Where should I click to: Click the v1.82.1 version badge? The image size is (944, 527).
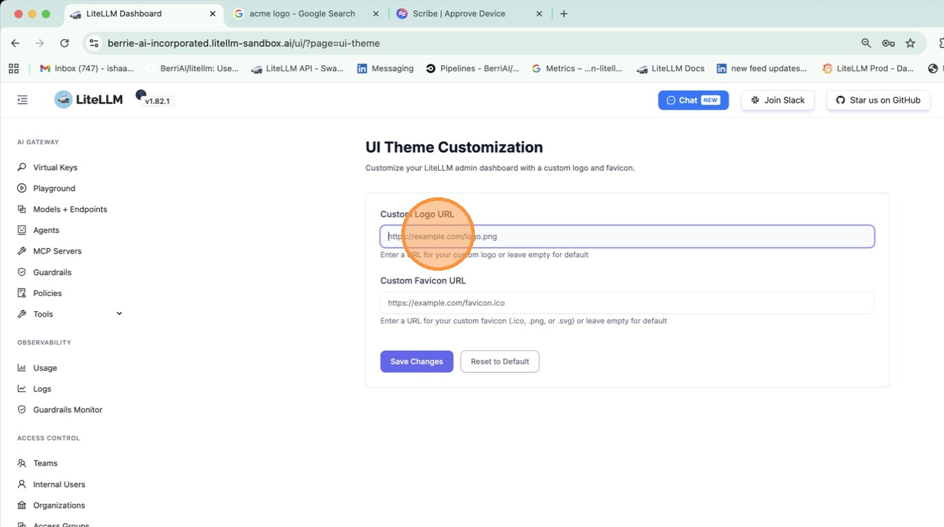tap(158, 101)
